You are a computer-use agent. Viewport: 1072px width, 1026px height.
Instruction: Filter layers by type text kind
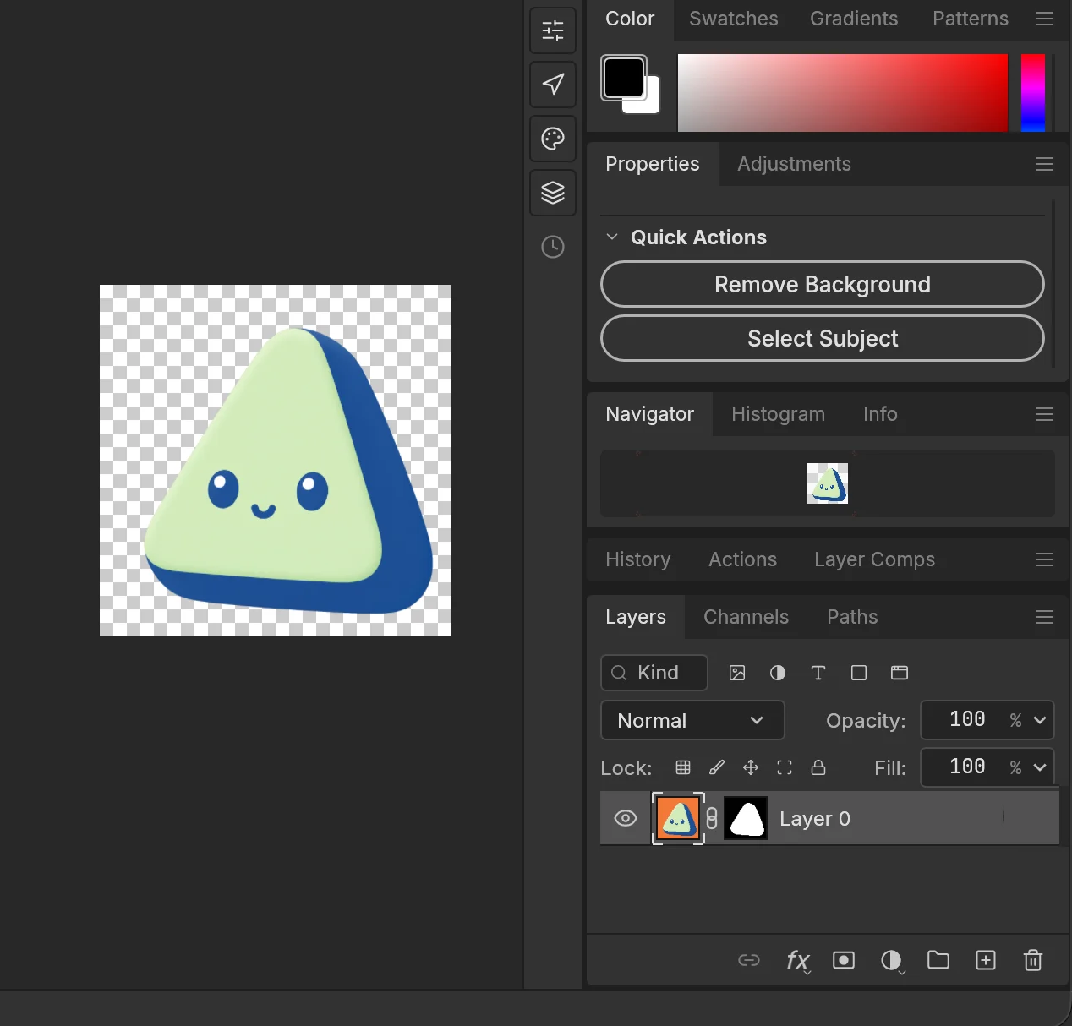pos(818,673)
